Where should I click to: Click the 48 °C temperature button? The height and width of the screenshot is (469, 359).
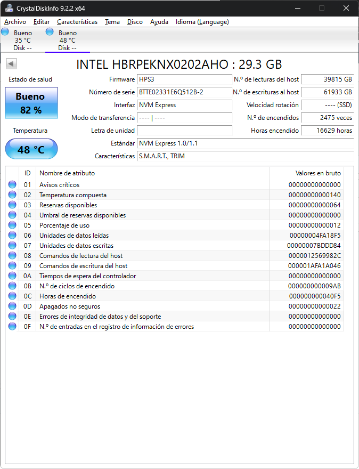coord(31,149)
